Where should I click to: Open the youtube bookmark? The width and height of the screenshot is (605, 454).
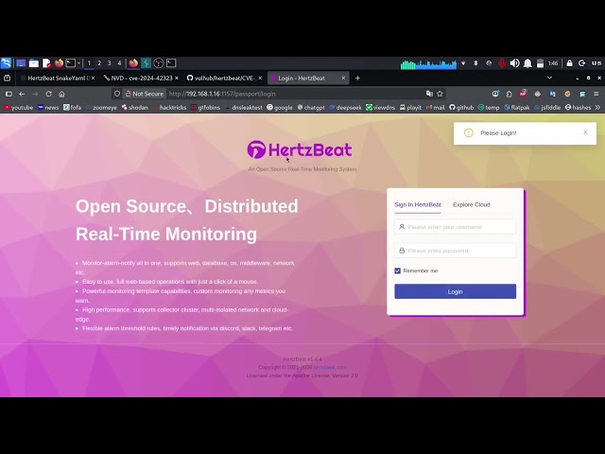coord(19,107)
